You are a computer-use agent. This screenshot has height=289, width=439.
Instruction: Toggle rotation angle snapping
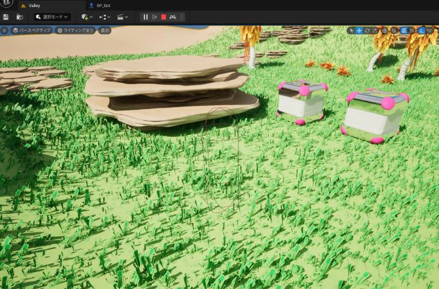tap(422, 30)
